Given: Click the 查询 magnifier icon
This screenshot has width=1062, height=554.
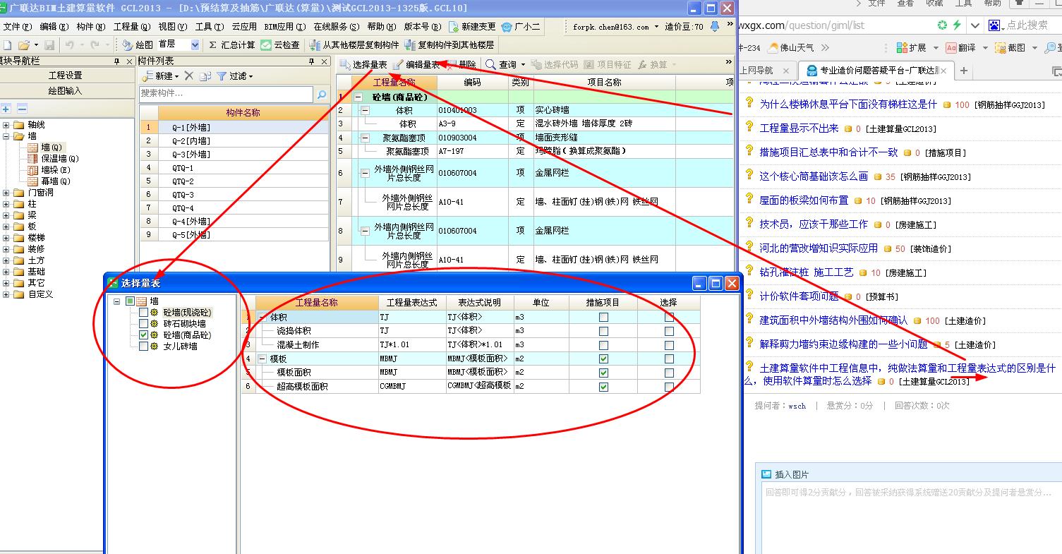Looking at the screenshot, I should click(491, 64).
